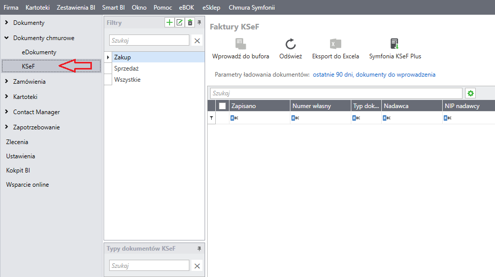Click the edit filter pencil icon

click(x=180, y=22)
